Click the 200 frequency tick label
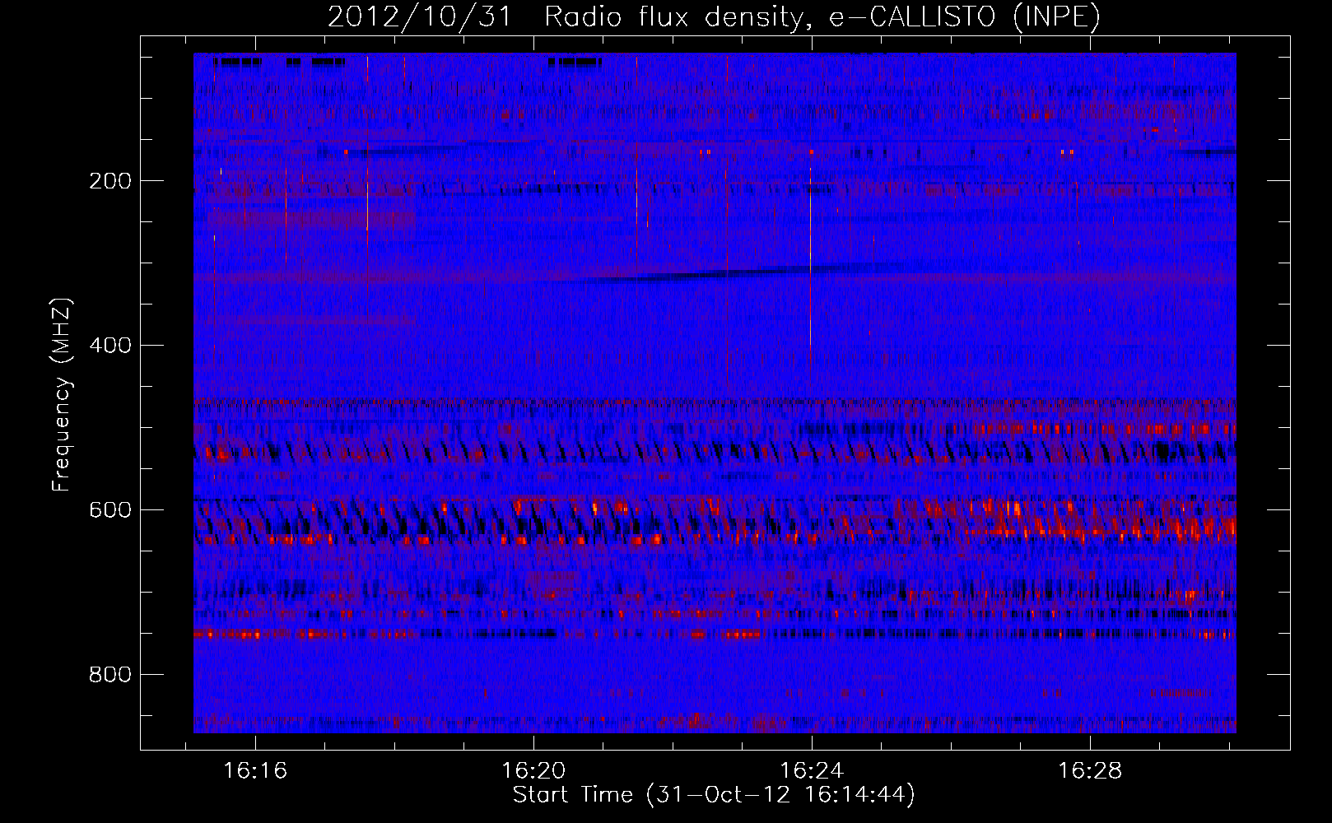The image size is (1332, 823). point(109,181)
